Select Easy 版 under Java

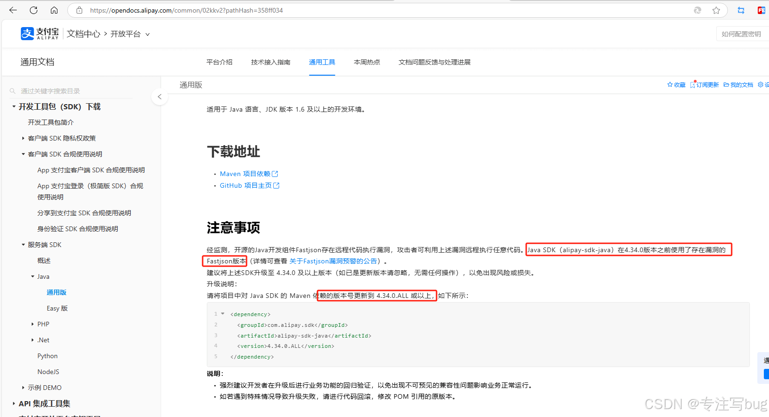57,308
